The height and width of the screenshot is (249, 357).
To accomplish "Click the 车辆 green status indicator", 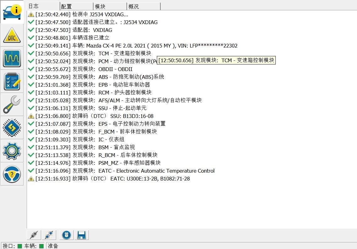I will (41, 246).
